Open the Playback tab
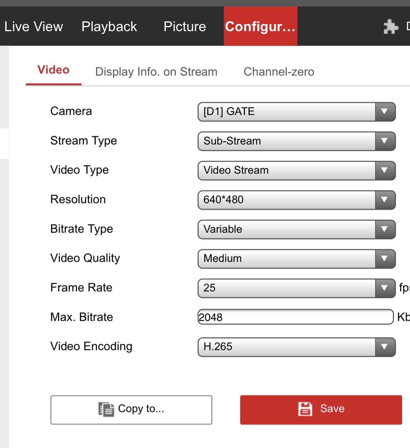This screenshot has width=410, height=448. coord(109,27)
